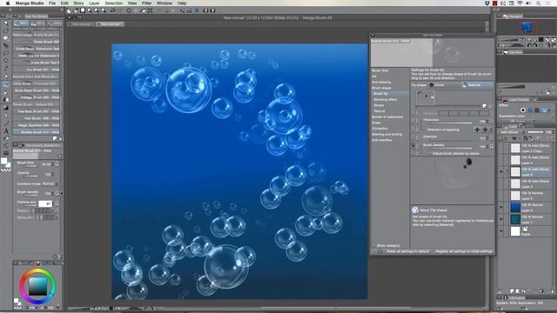Pick a color on the color wheel
The height and width of the screenshot is (313, 557).
37,286
